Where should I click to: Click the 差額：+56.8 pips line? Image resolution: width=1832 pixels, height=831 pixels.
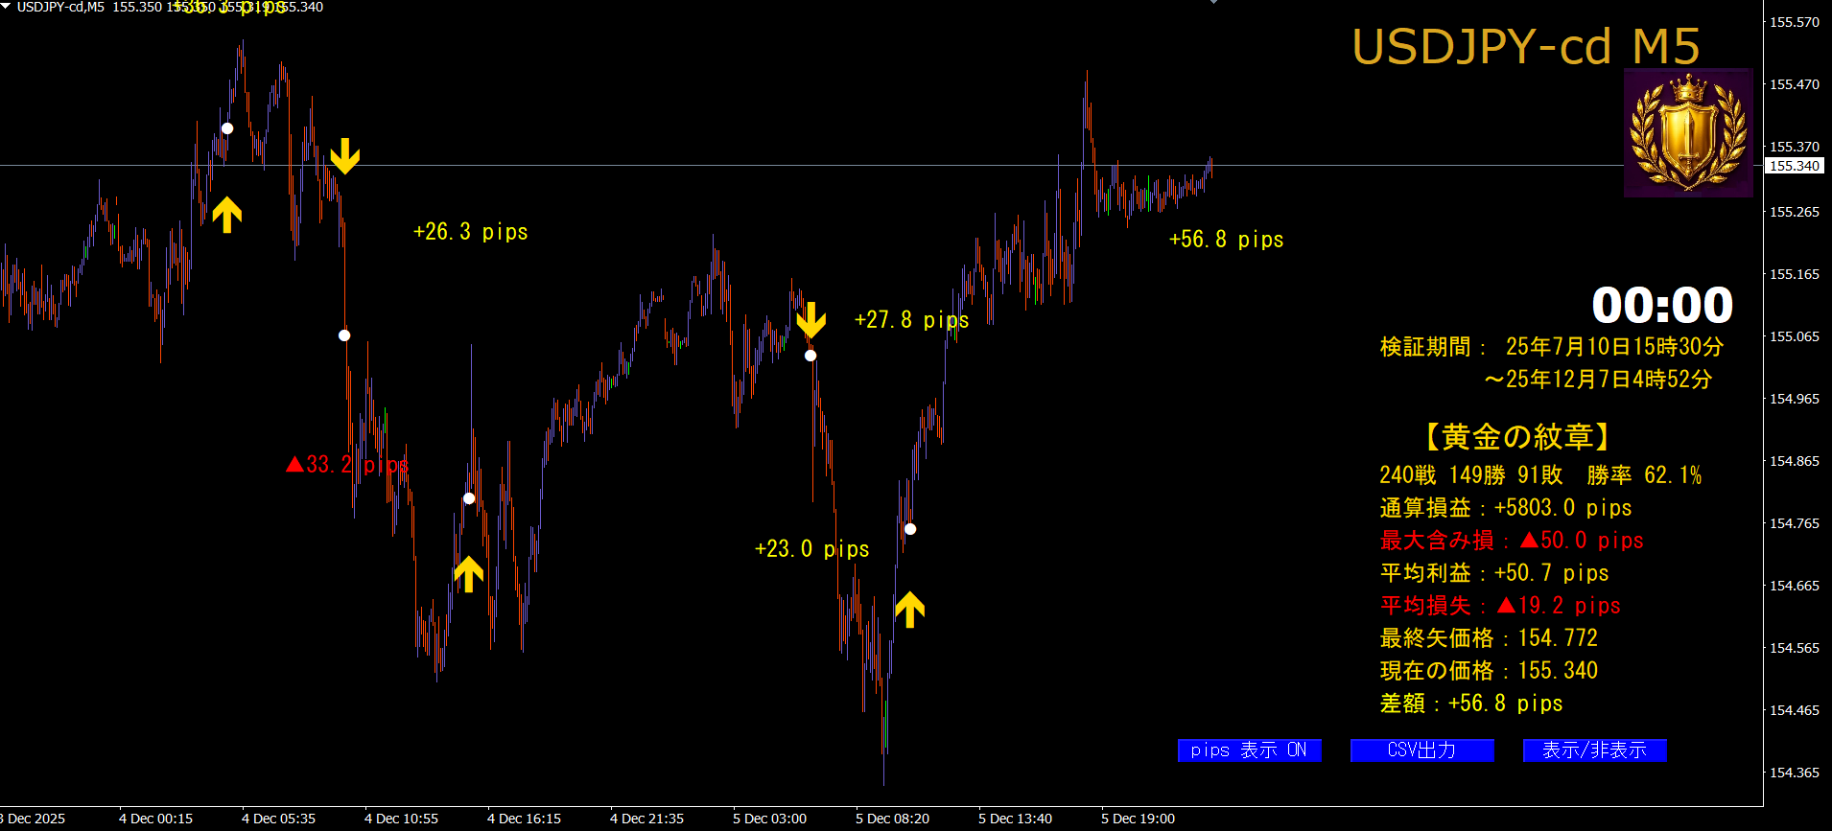click(x=1471, y=704)
